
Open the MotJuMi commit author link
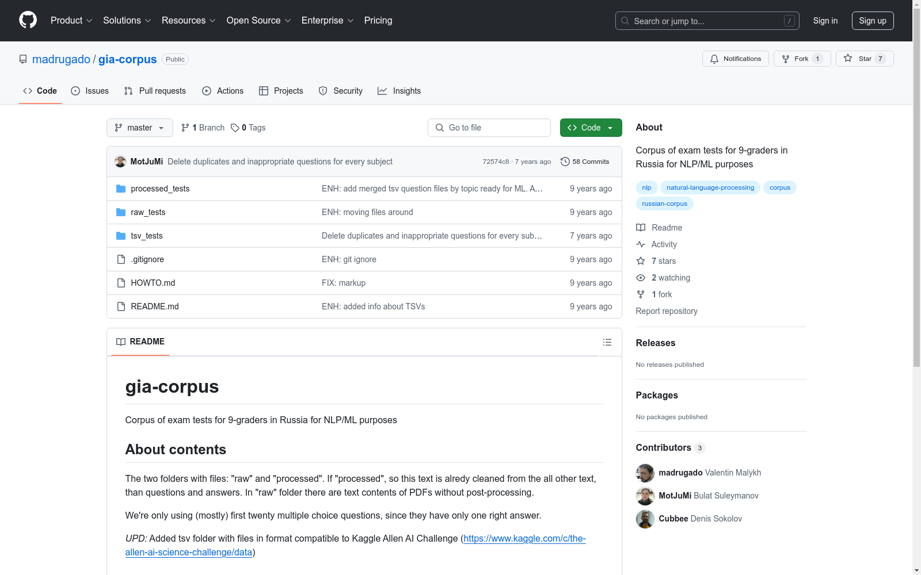point(147,162)
